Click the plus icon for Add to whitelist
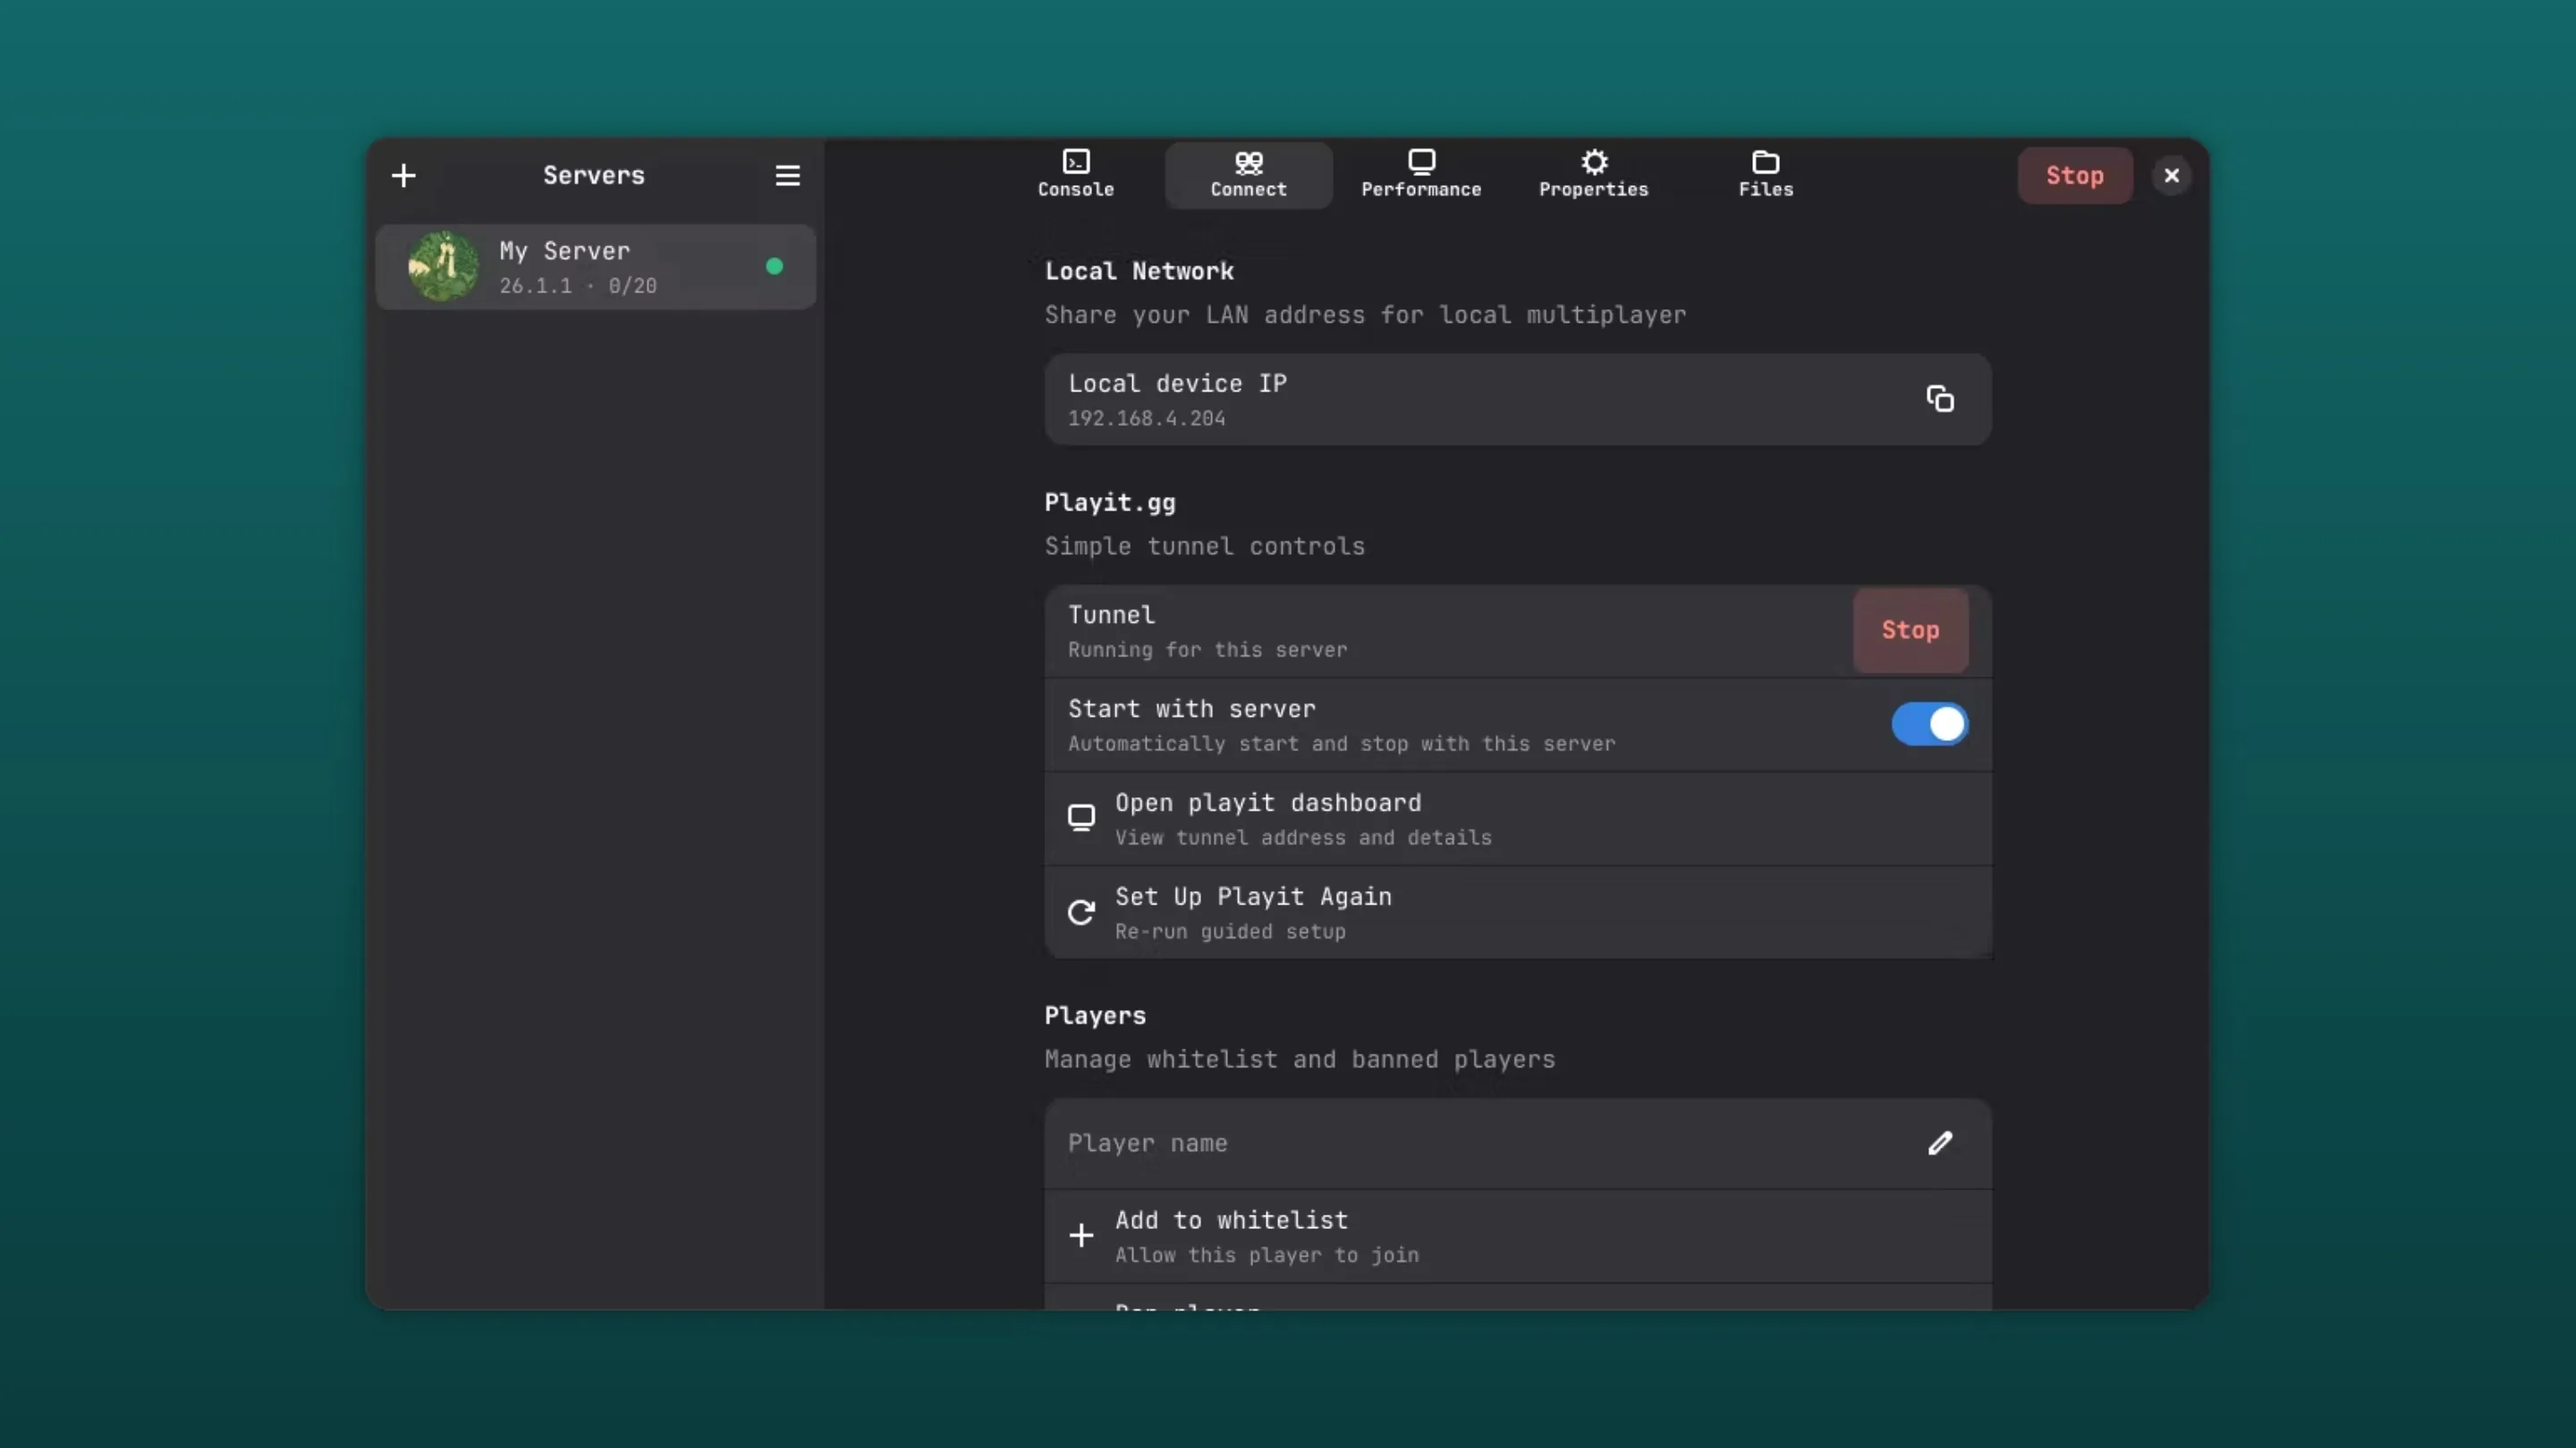 [x=1080, y=1236]
